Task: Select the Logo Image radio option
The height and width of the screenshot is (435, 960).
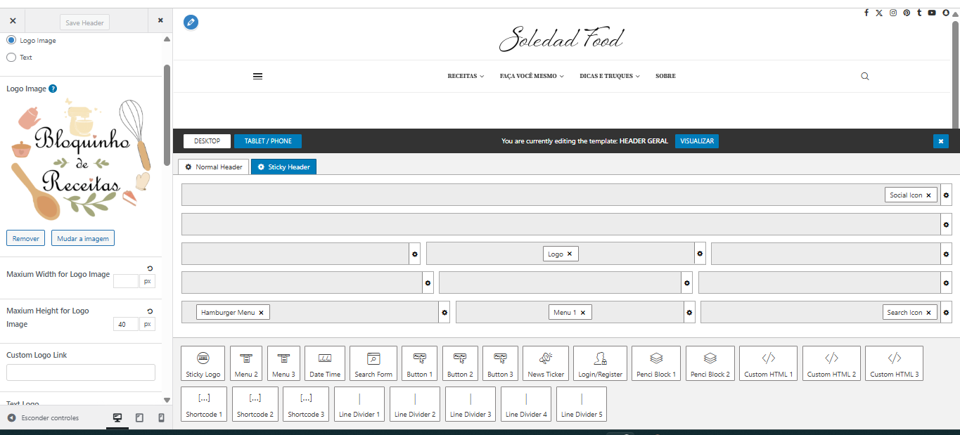Action: click(11, 41)
